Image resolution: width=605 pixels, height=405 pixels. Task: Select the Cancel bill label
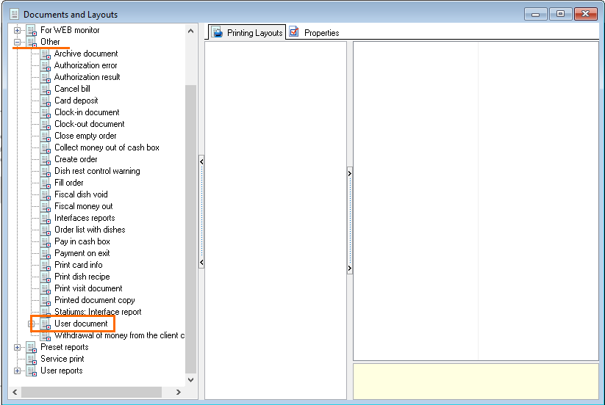[72, 89]
